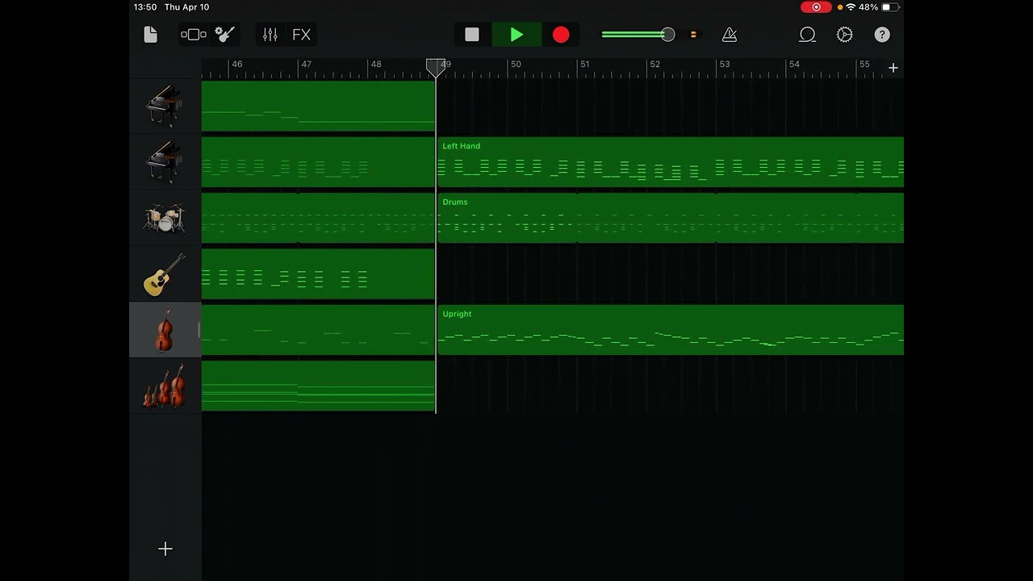The height and width of the screenshot is (581, 1033).
Task: Start playback with green Play button
Action: [x=516, y=35]
